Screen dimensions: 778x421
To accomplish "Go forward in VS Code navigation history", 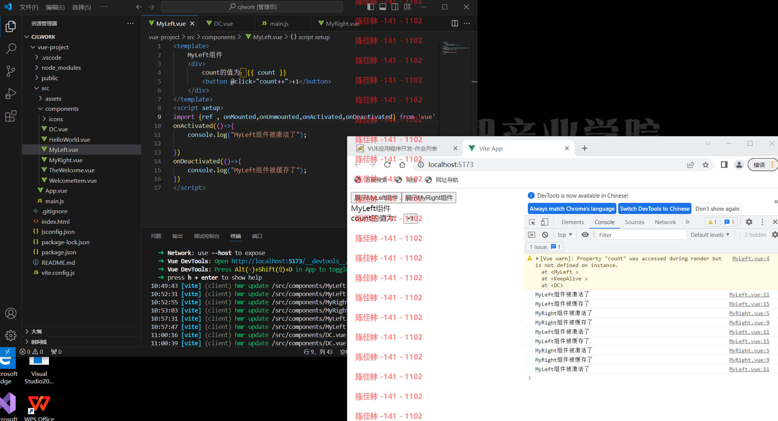I will tap(151, 7).
